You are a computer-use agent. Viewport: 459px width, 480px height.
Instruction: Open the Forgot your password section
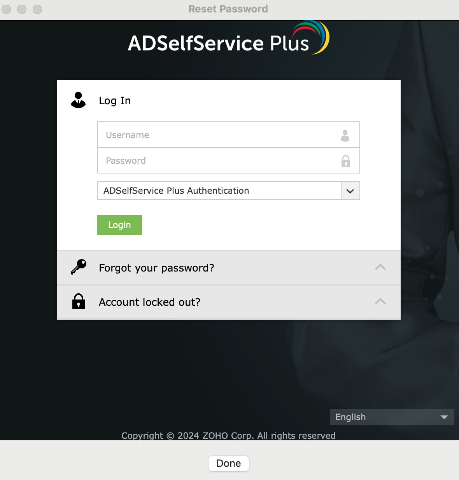pyautogui.click(x=229, y=268)
